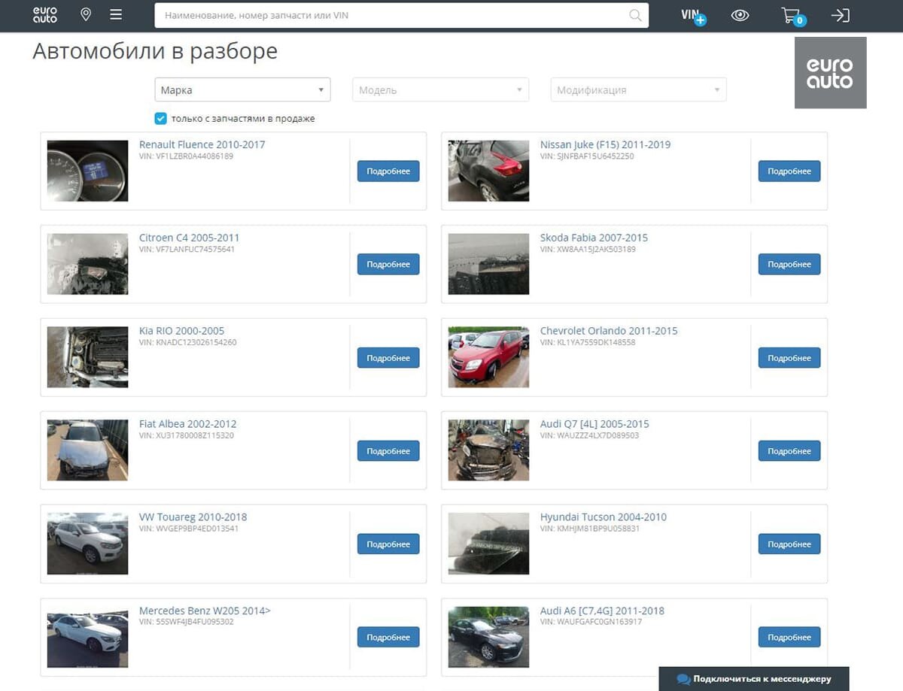Open Renault Fluence 2010-2017 link

[202, 144]
